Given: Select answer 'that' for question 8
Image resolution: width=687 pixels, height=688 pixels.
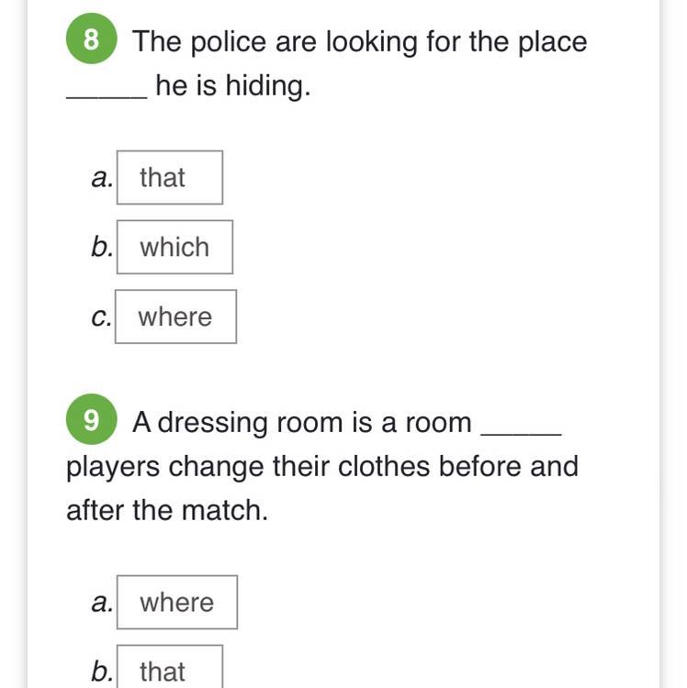Looking at the screenshot, I should coord(170,177).
